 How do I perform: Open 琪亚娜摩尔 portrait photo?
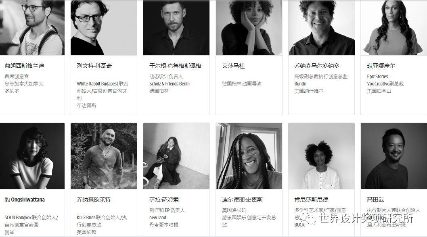(394, 27)
